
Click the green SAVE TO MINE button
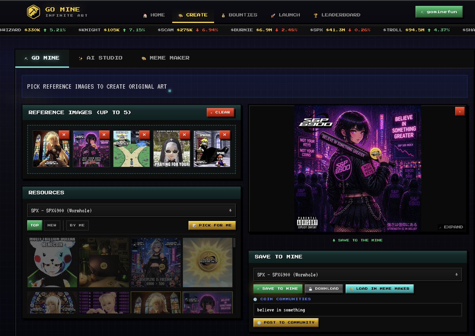(x=278, y=289)
